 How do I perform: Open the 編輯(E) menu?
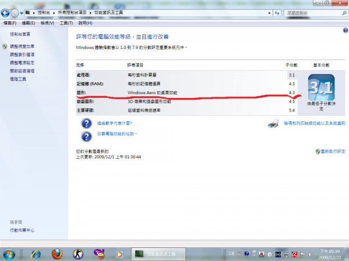point(28,23)
